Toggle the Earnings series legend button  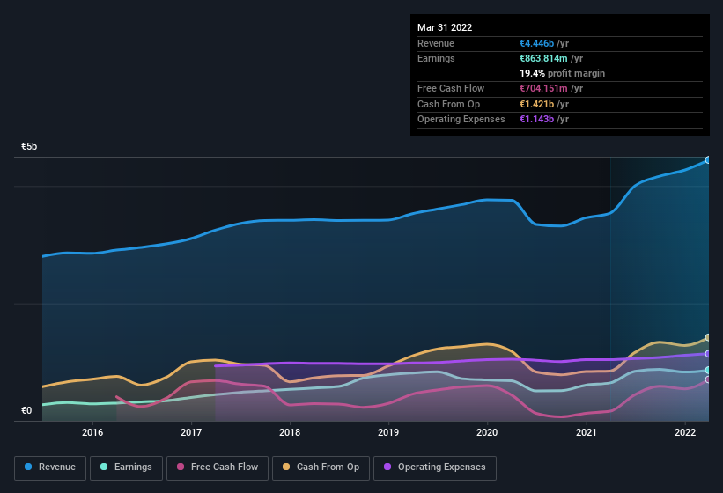[126, 467]
